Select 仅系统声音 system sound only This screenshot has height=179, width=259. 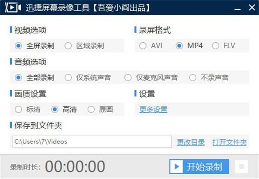pos(68,78)
